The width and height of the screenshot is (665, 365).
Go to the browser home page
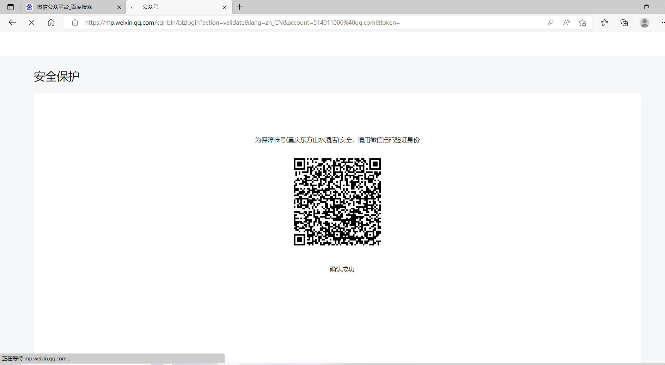[x=51, y=23]
